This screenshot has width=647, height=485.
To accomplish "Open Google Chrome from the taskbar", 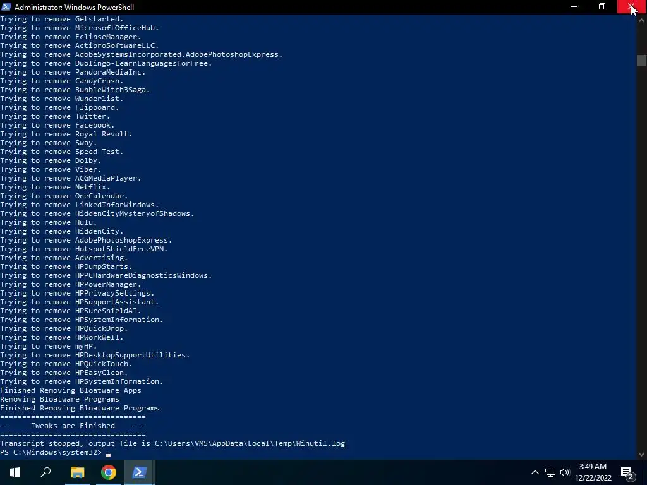I will [109, 472].
